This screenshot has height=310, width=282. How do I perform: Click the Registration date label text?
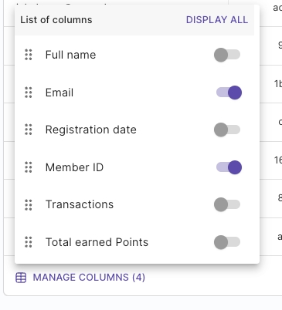[x=91, y=130]
